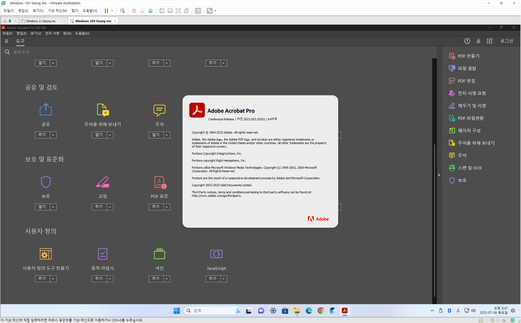The height and width of the screenshot is (323, 521).
Task: Click 추가 button under PDF 표준
Action: tap(156, 207)
